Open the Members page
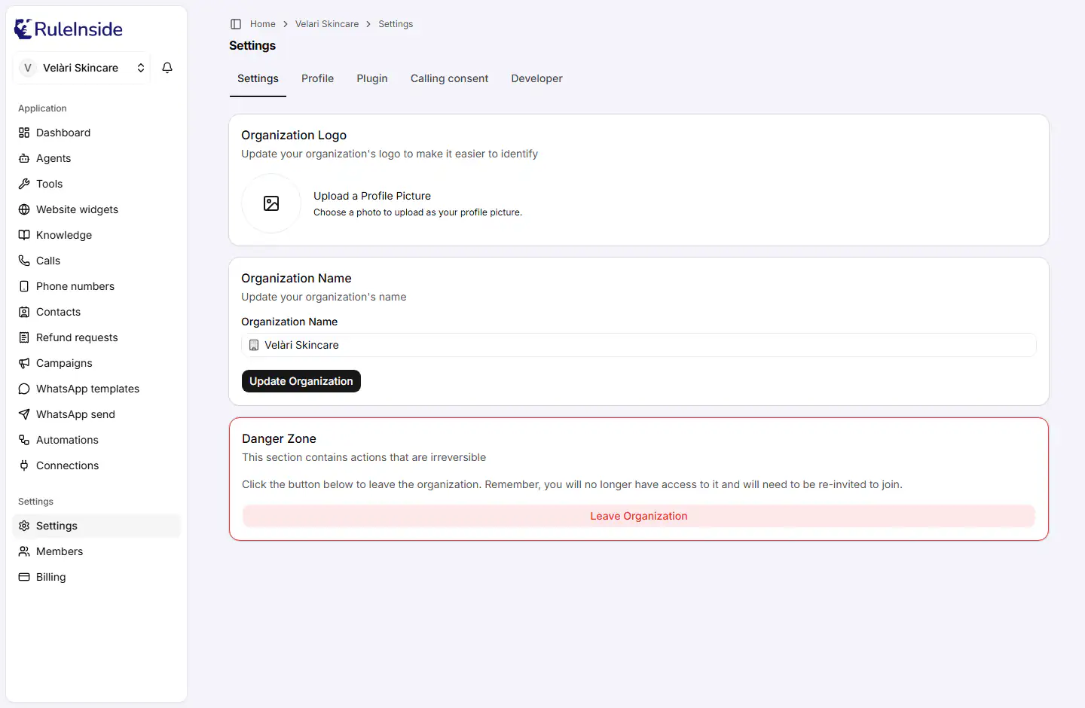Screen dimensions: 1085x708 [96, 551]
